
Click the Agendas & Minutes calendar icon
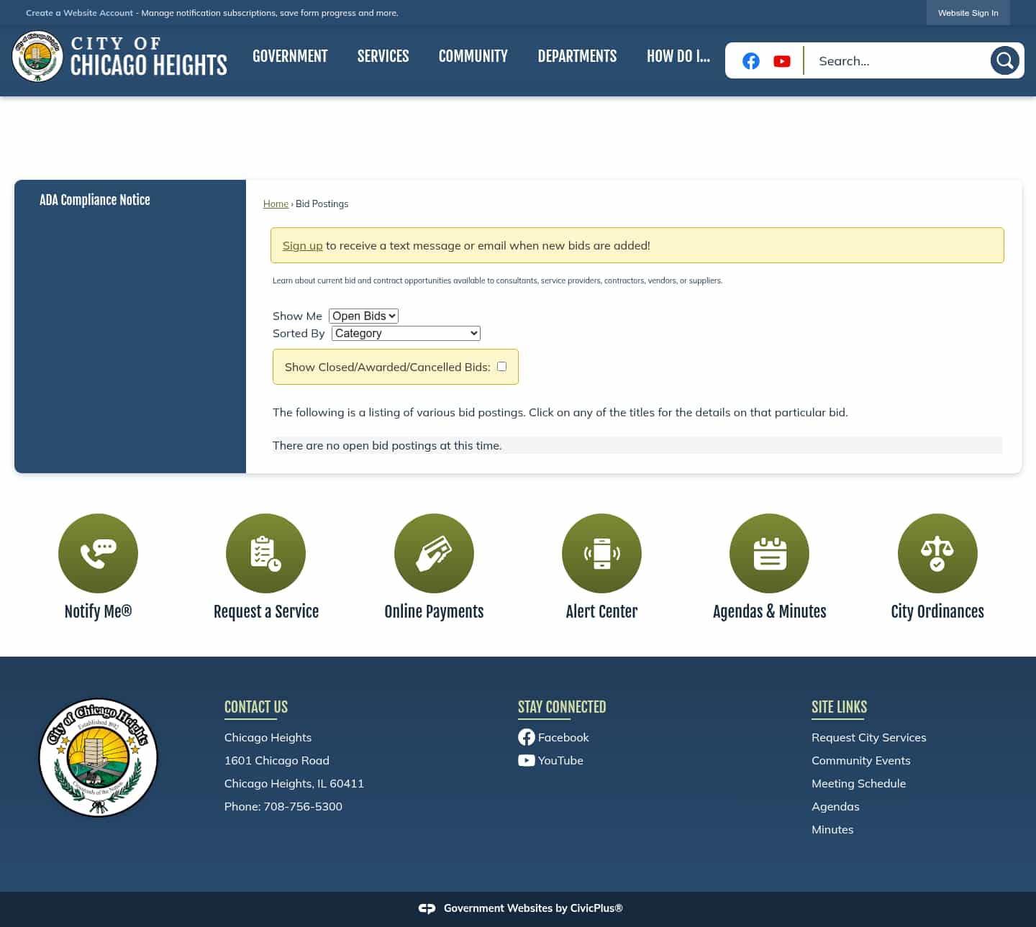coord(769,553)
